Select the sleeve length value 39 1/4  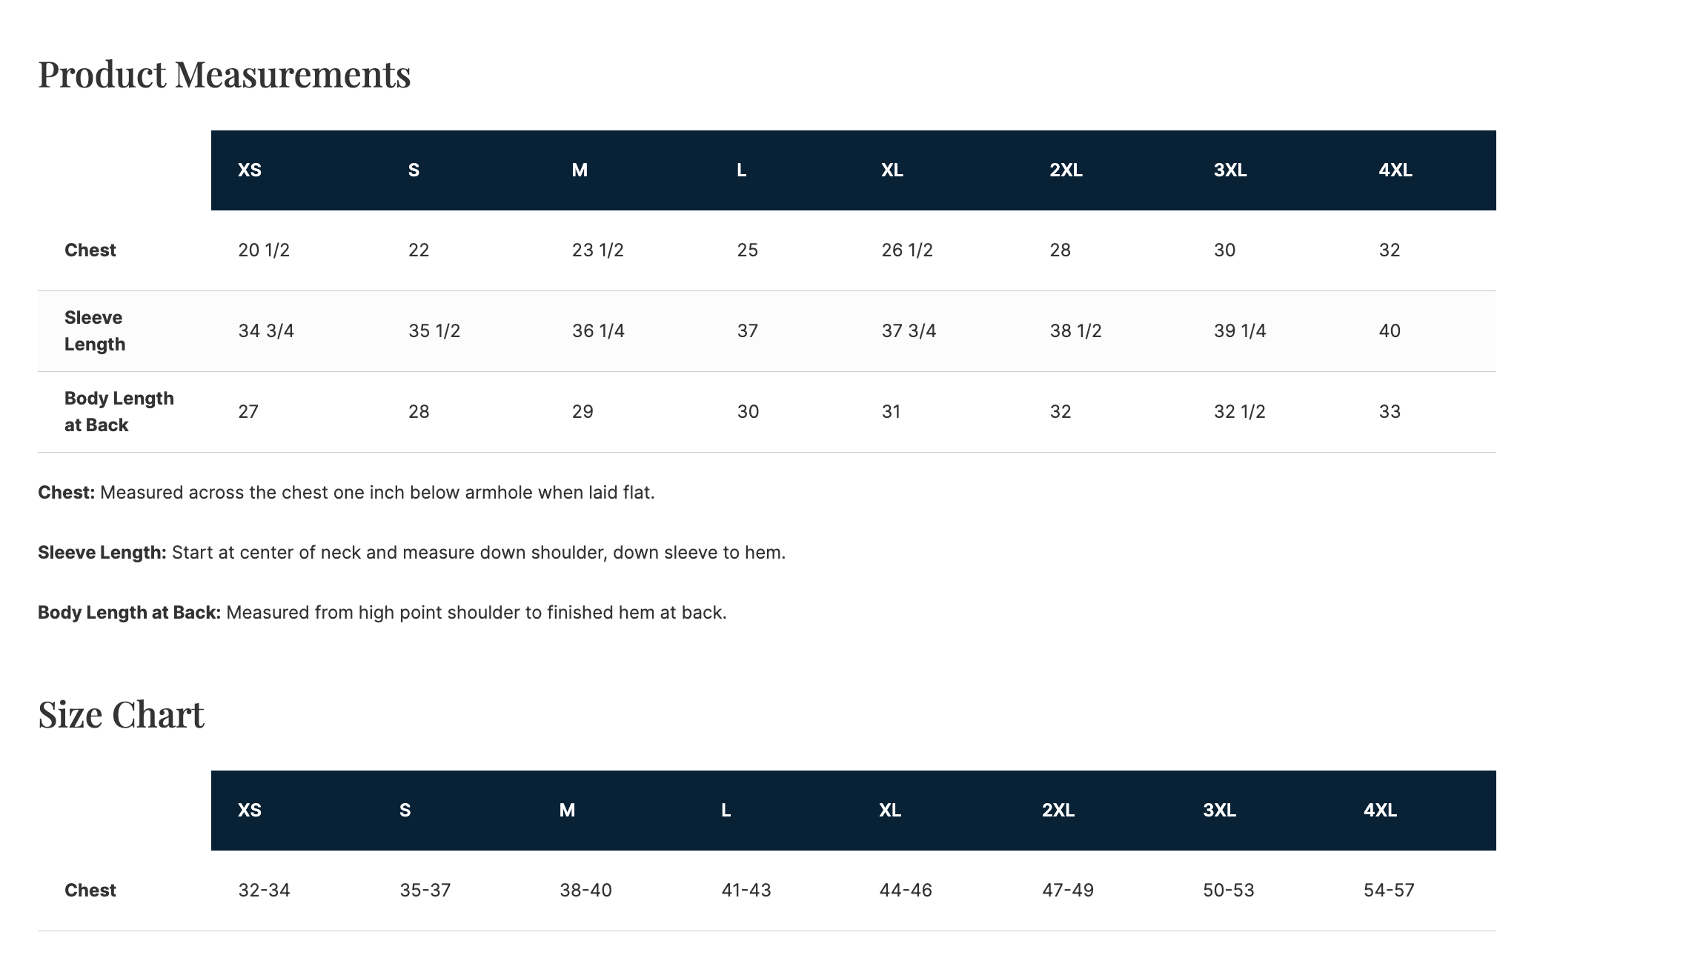(x=1240, y=331)
